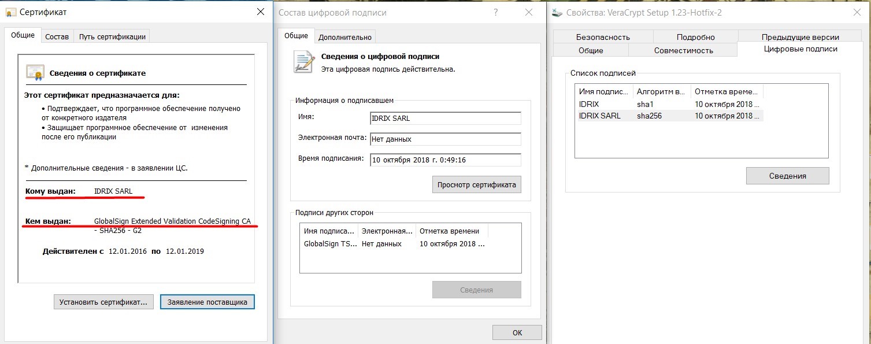Open the Дополнительно tab
The width and height of the screenshot is (871, 344).
344,36
